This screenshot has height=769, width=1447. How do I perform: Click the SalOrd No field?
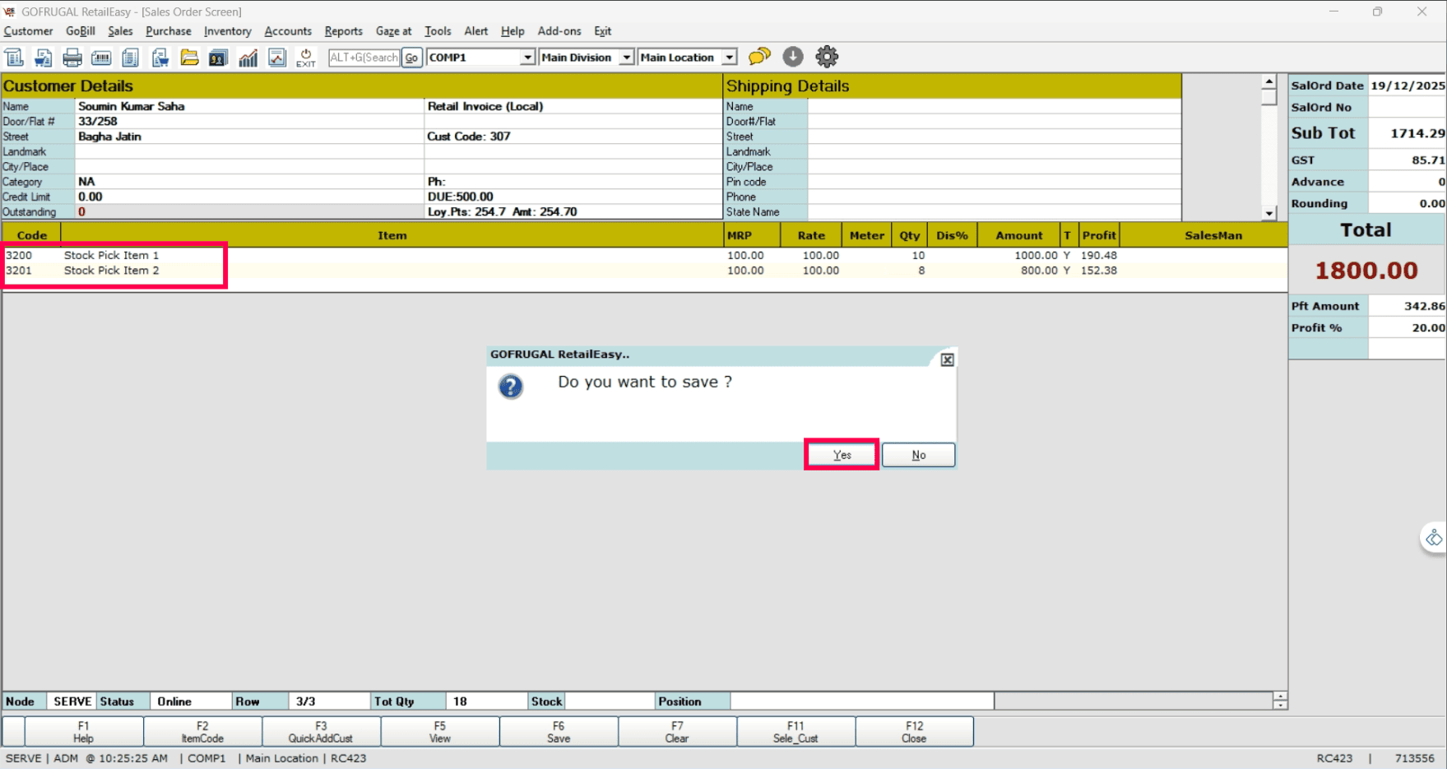(x=1407, y=107)
